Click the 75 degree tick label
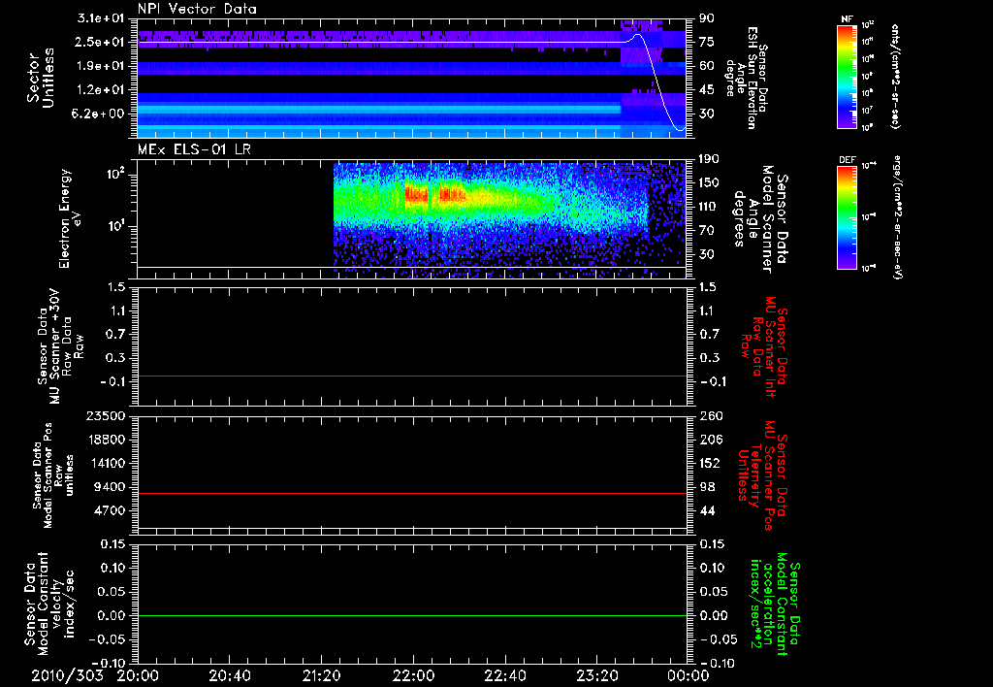993x687 pixels. coord(706,42)
